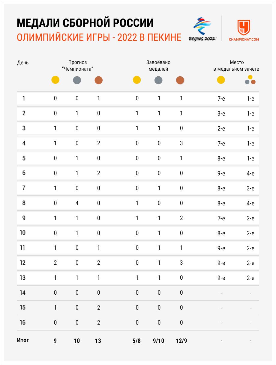Click the МЕДАЛИ СБОРНОЙ РОССИИ title
Image resolution: width=276 pixels, height=365 pixels.
click(x=85, y=23)
